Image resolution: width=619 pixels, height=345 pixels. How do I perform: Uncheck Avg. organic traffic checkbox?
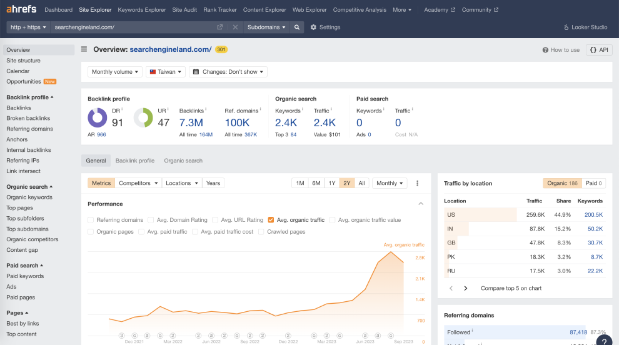pos(271,220)
